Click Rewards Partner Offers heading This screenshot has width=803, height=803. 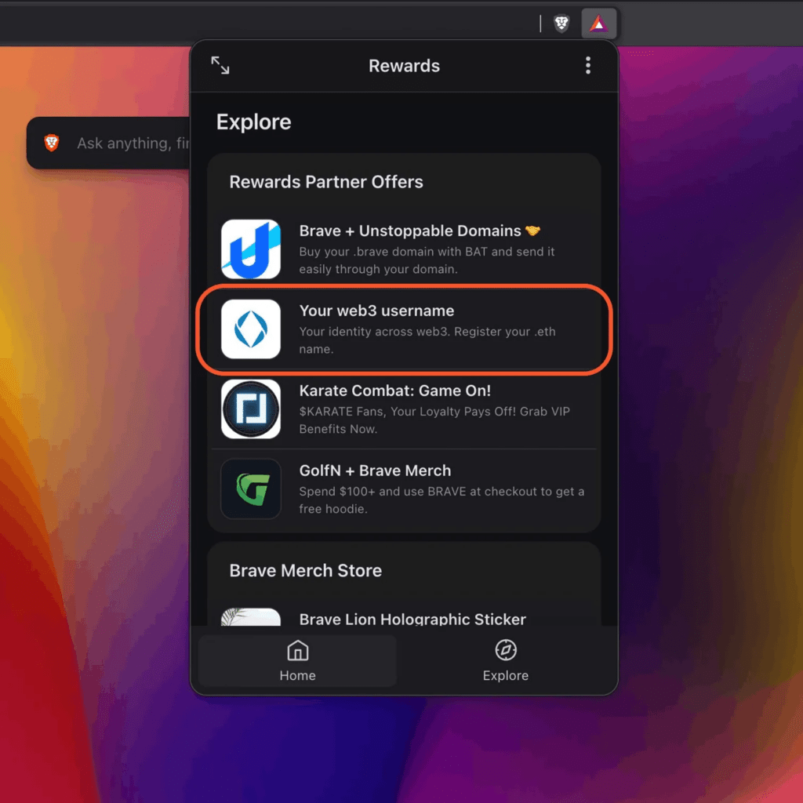point(326,182)
